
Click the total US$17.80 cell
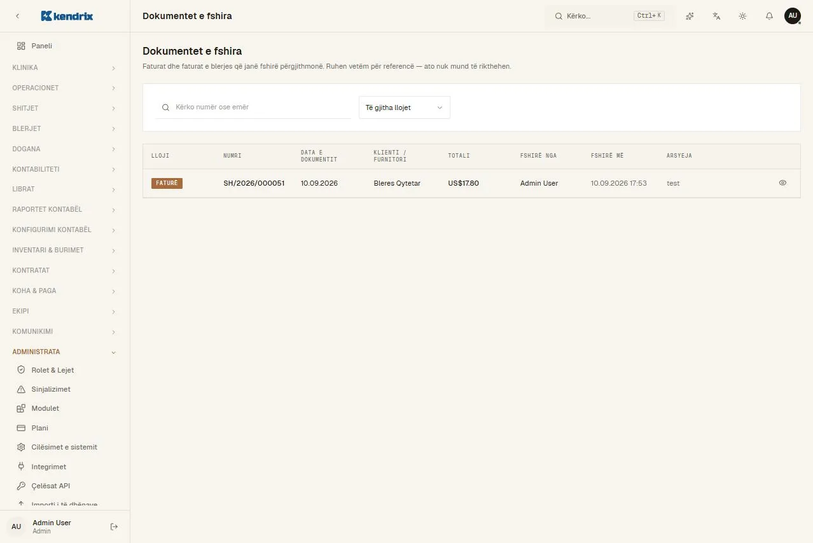pos(463,183)
